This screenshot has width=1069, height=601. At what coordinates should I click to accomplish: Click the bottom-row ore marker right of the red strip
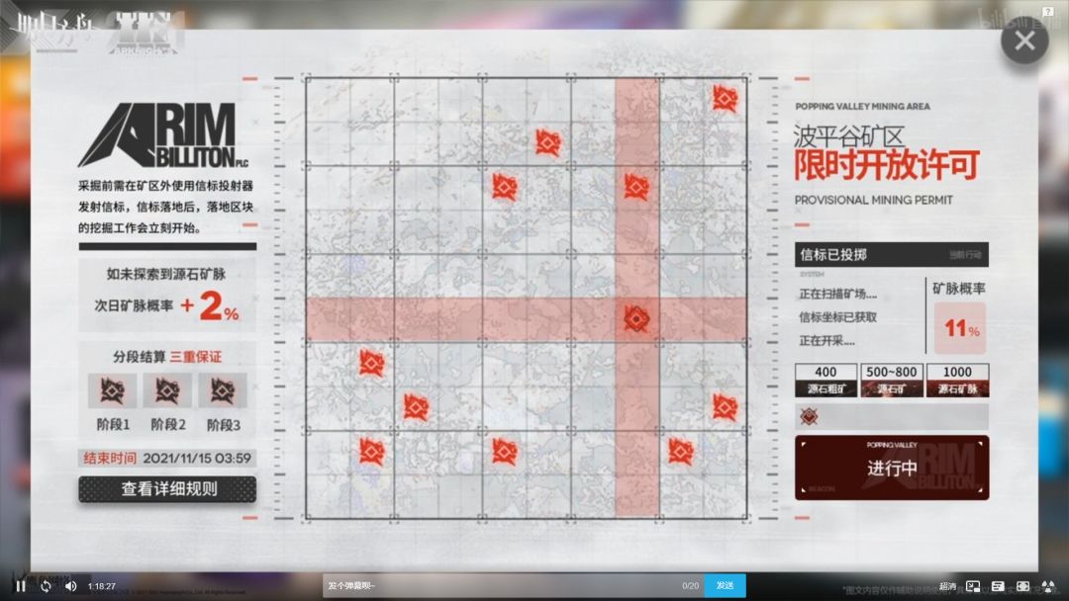pos(680,452)
